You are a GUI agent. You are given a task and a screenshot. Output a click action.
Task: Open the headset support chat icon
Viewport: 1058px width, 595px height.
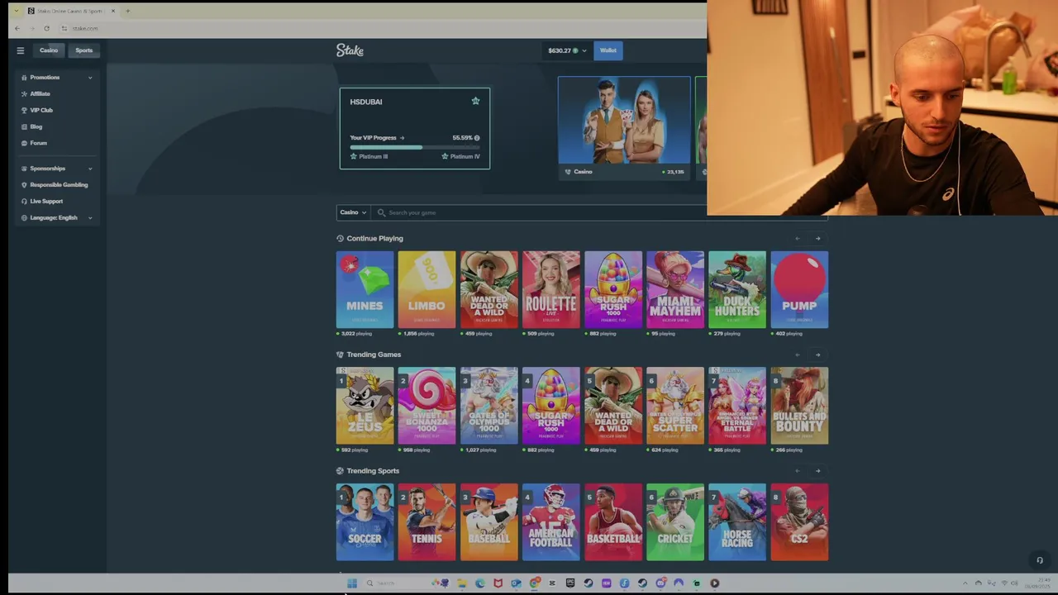tap(1040, 560)
